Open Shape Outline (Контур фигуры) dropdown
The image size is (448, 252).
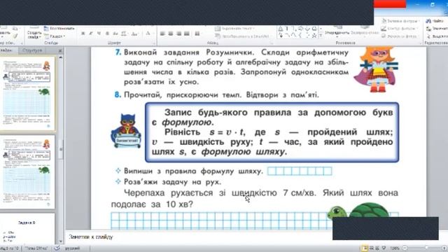coord(399,29)
